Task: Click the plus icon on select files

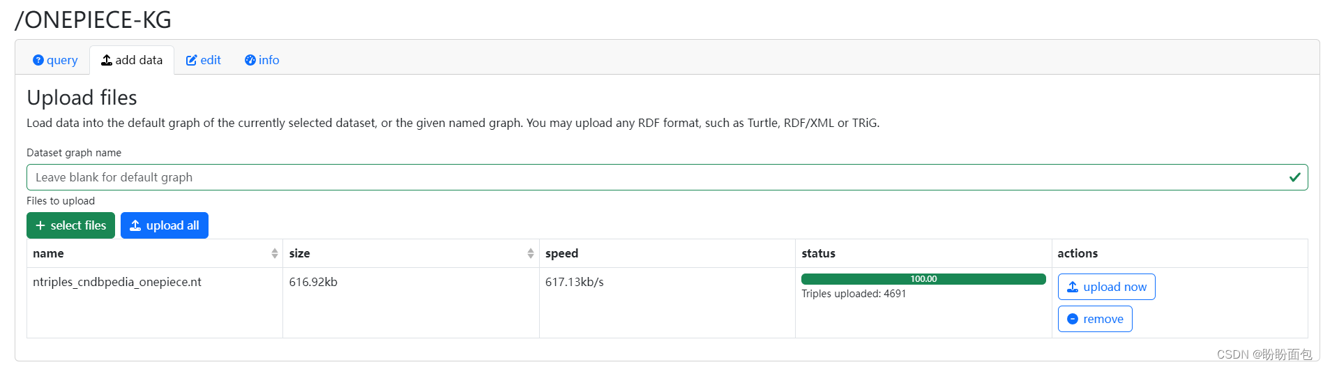Action: point(40,226)
